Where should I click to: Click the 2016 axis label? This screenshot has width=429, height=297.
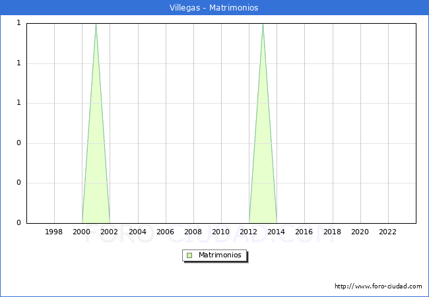point(304,232)
